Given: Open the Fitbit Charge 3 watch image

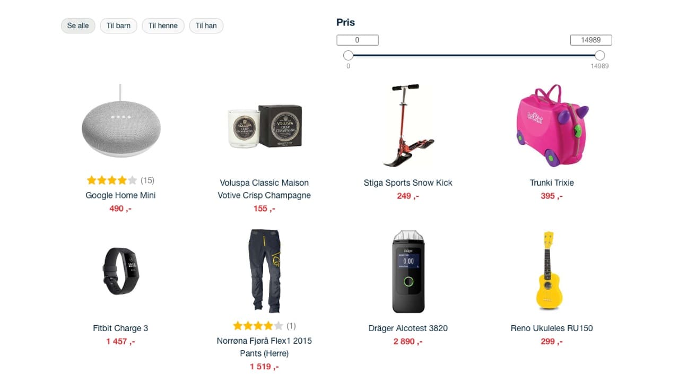Looking at the screenshot, I should (120, 271).
